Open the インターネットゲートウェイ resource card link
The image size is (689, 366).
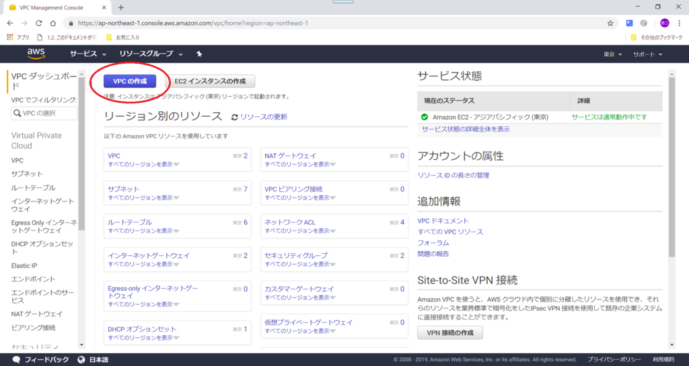149,256
